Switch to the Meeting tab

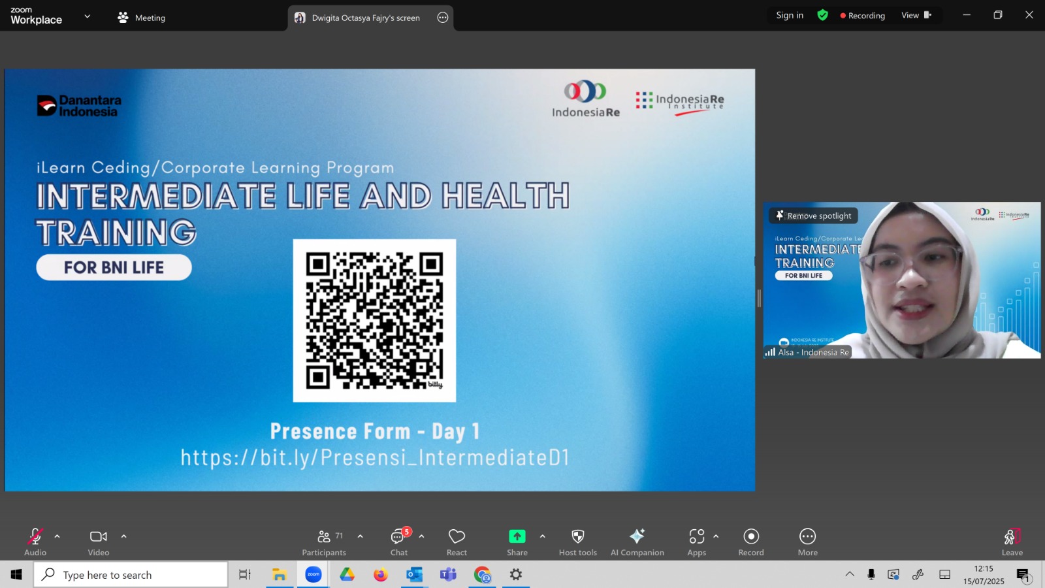(x=142, y=18)
